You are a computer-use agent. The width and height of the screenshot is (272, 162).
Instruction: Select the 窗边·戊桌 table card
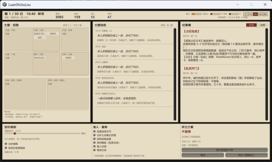click(46, 64)
